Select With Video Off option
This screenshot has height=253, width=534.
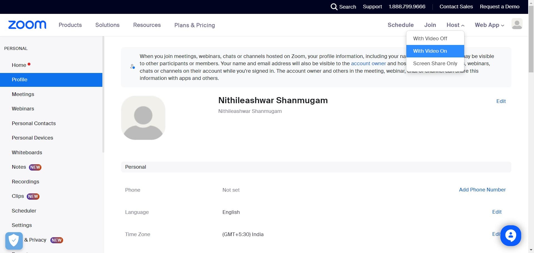tap(430, 39)
